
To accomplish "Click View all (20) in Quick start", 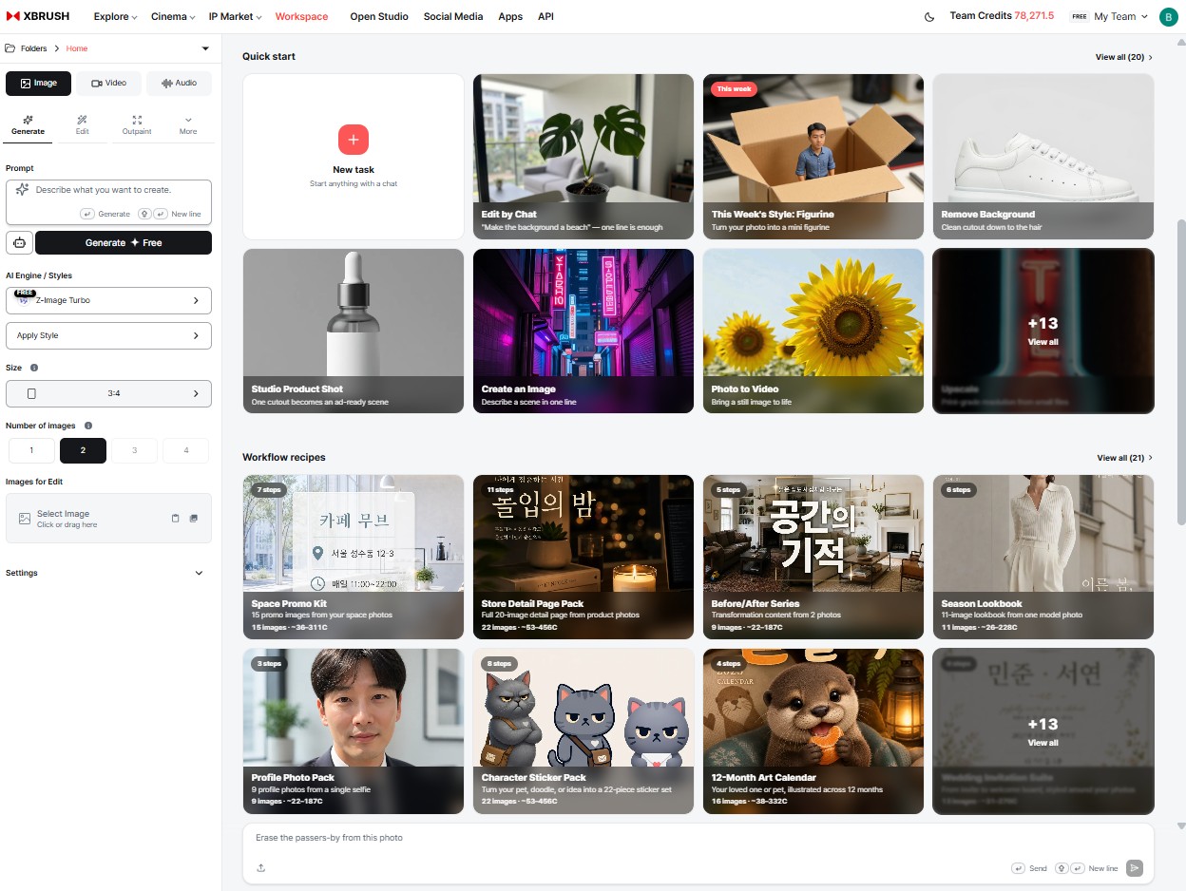I will click(1124, 57).
